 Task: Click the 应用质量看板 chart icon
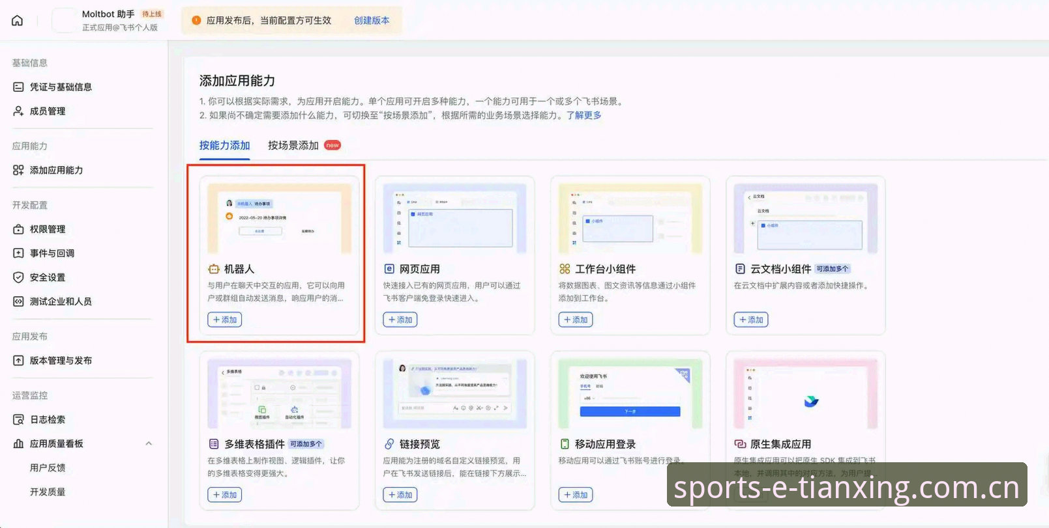[18, 443]
